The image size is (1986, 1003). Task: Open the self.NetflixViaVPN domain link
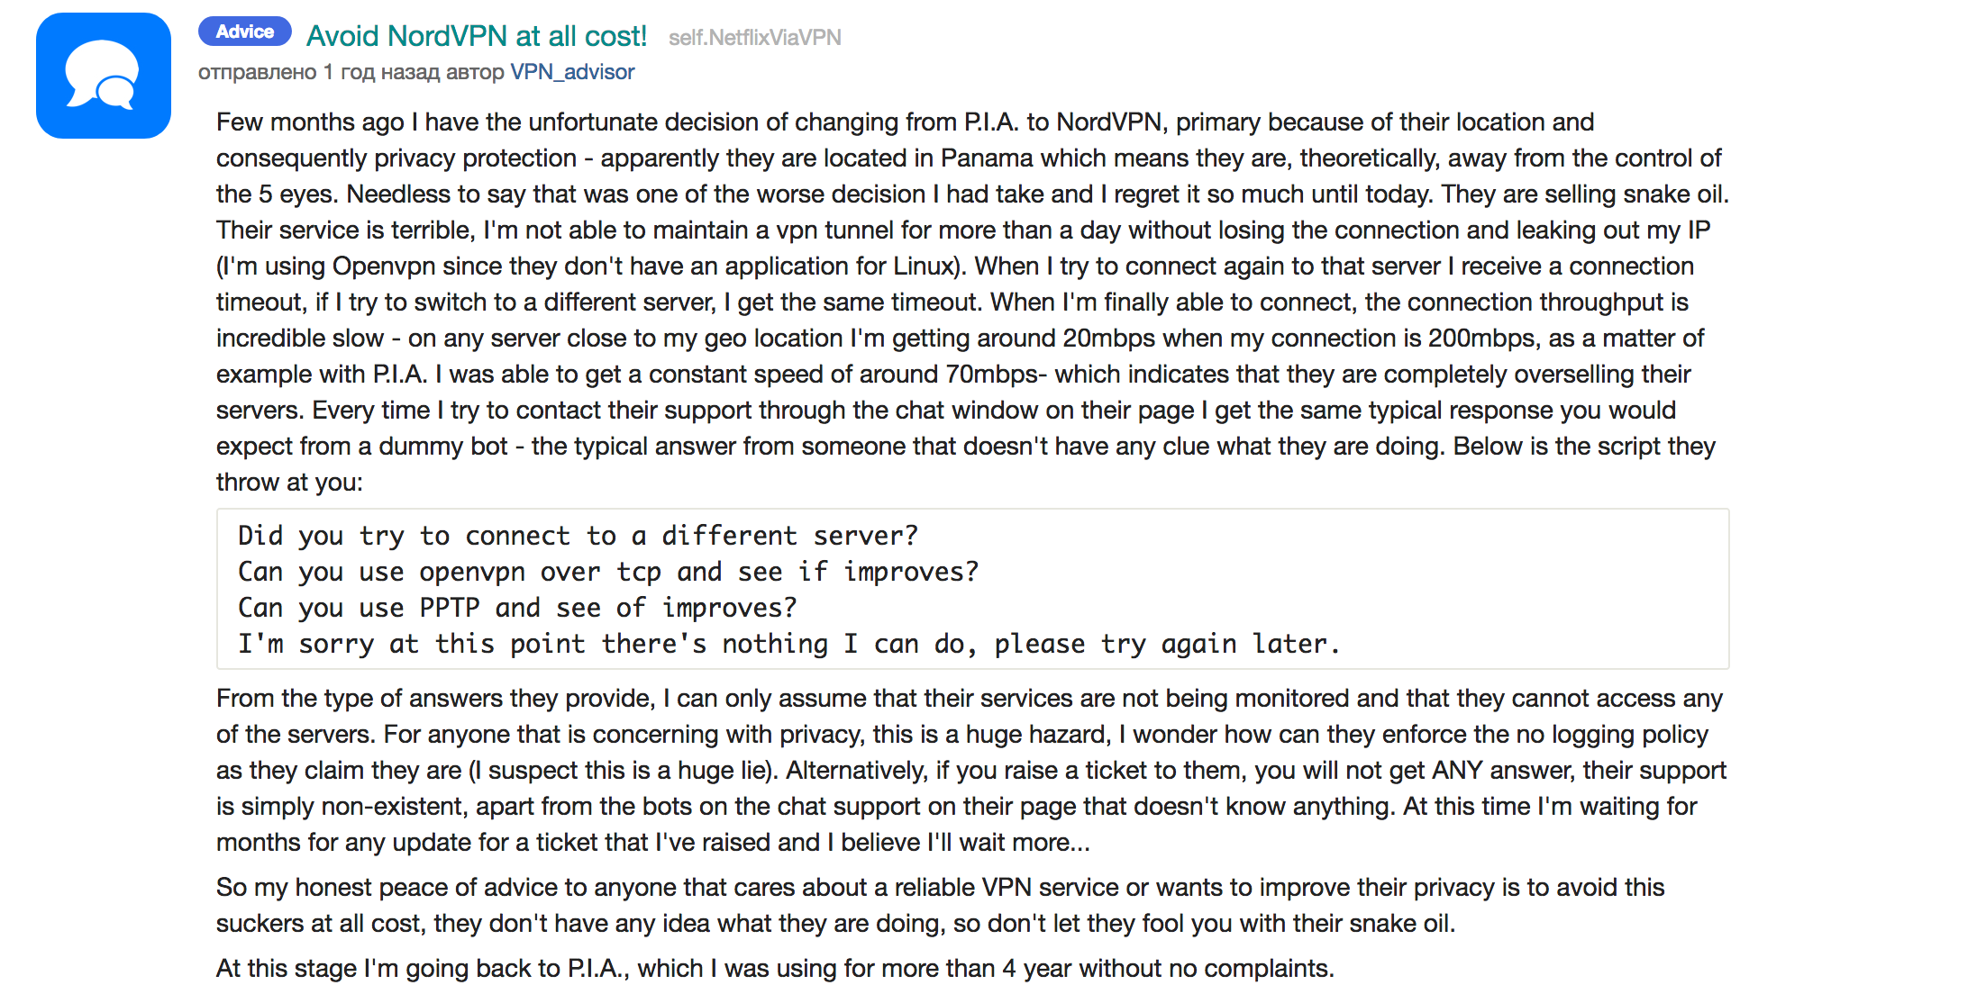[x=754, y=37]
